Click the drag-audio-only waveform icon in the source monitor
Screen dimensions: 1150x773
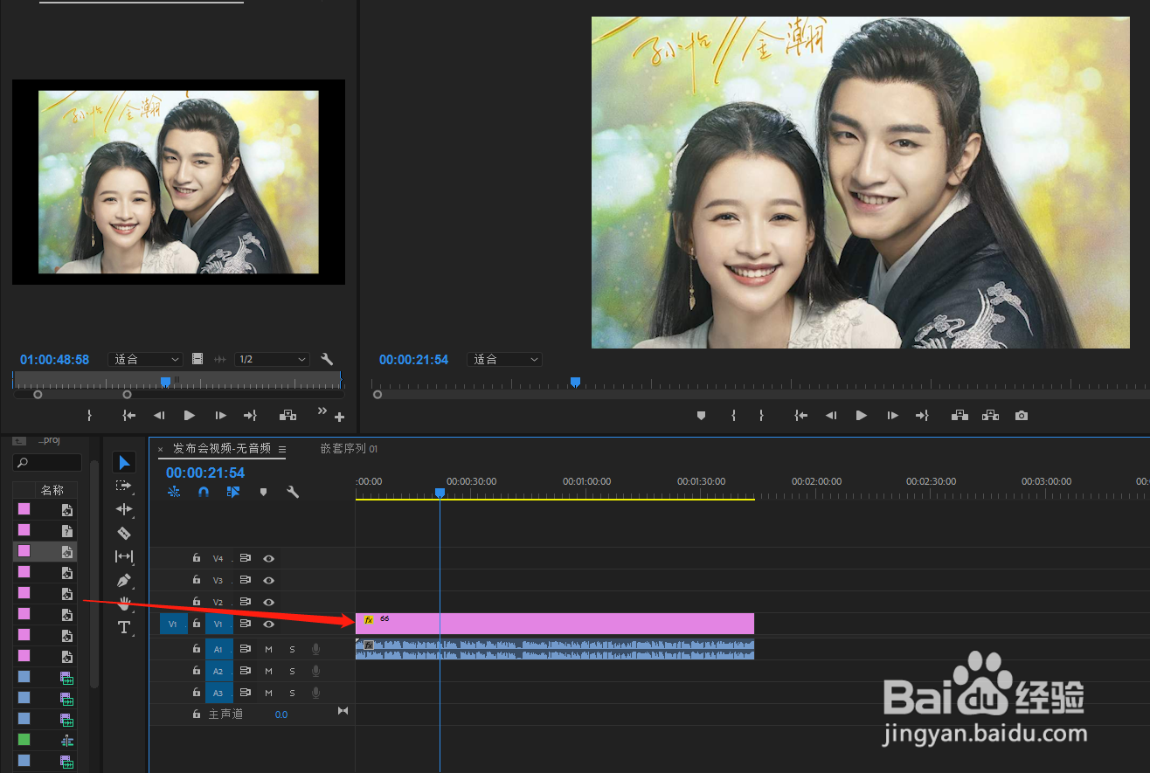click(x=219, y=359)
